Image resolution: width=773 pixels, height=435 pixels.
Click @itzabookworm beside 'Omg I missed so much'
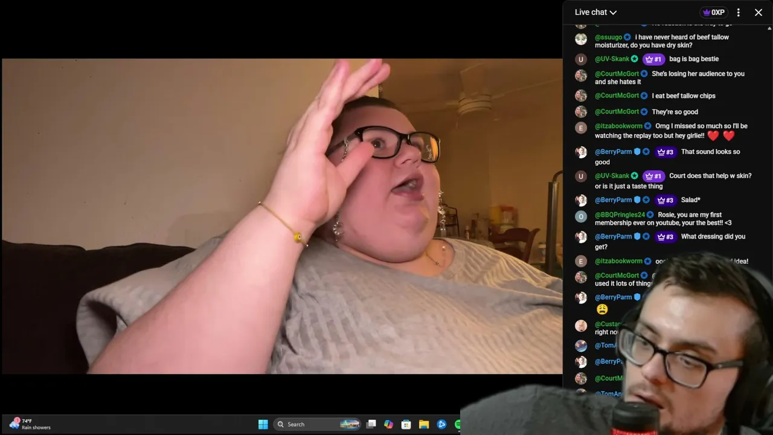618,126
